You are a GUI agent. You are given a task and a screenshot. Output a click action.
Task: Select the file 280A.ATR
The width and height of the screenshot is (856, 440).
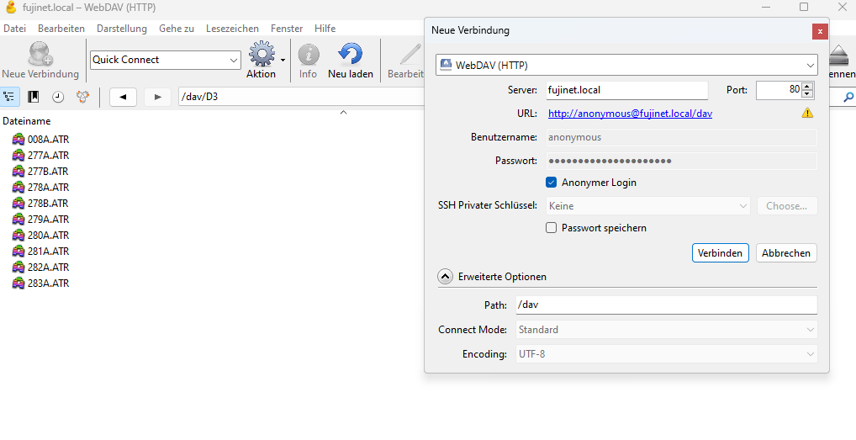tap(48, 236)
